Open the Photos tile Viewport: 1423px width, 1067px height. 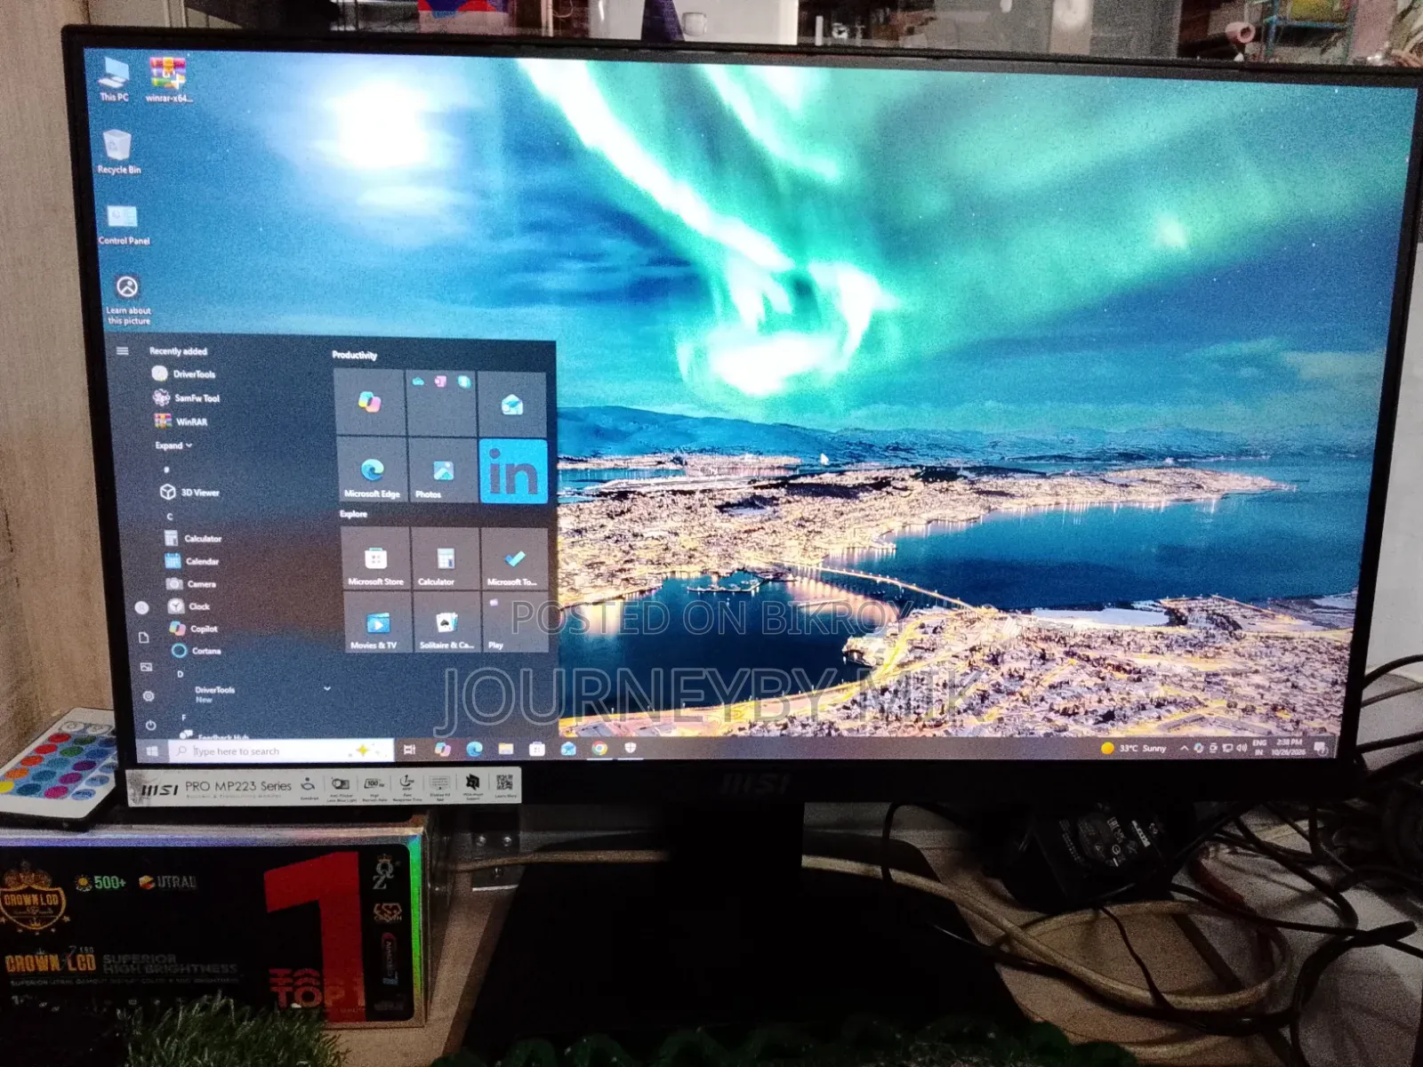pos(443,470)
